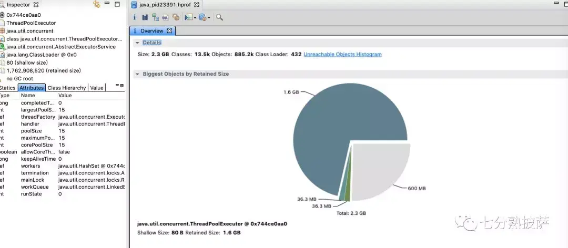Select the threadFactory attribute row
The height and width of the screenshot is (248, 568).
pos(62,117)
